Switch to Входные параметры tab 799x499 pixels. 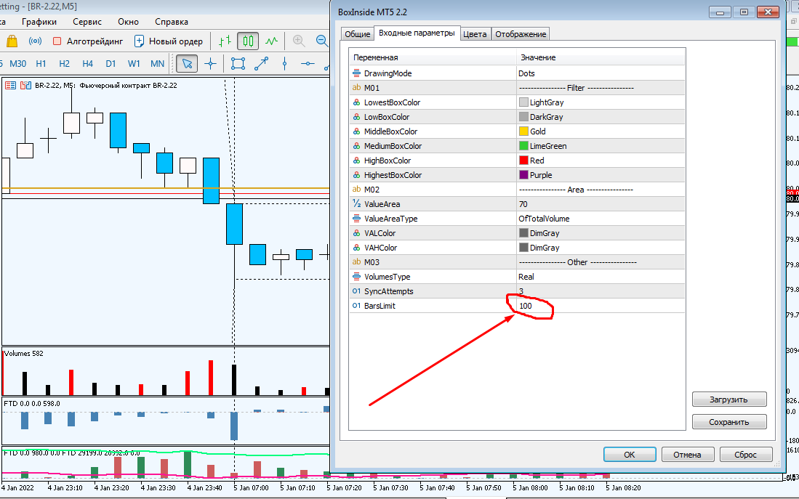click(x=417, y=33)
